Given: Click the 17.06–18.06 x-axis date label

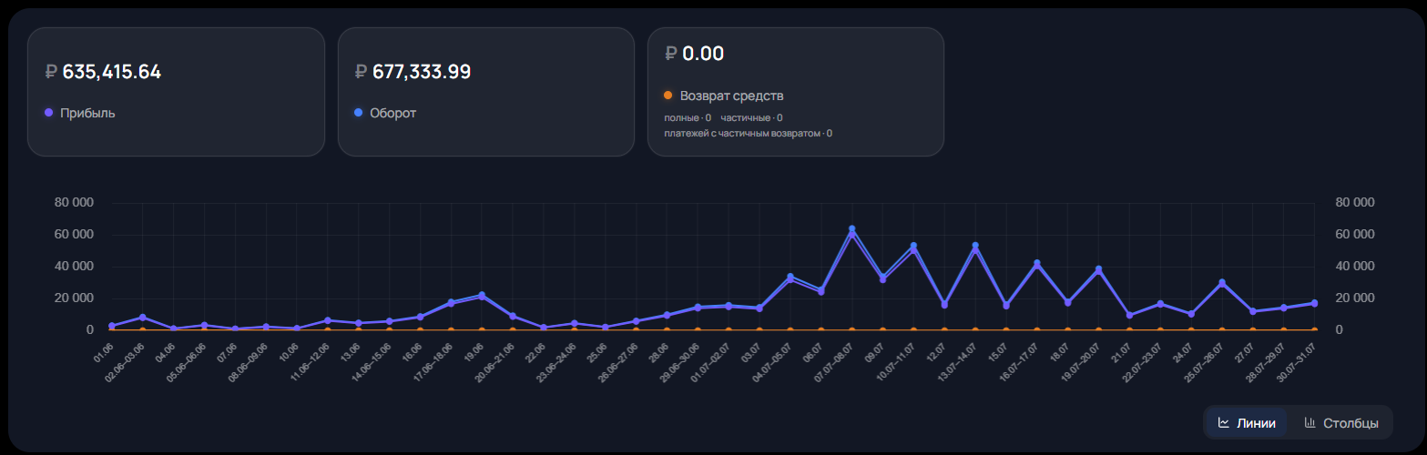Looking at the screenshot, I should point(434,363).
